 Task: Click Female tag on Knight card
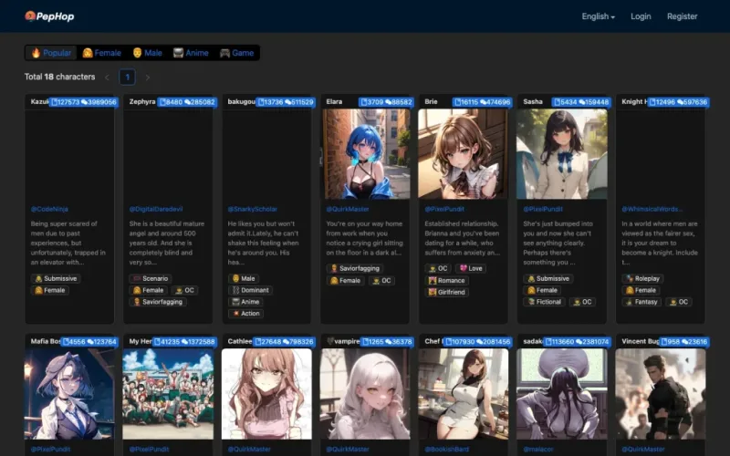[x=641, y=290]
